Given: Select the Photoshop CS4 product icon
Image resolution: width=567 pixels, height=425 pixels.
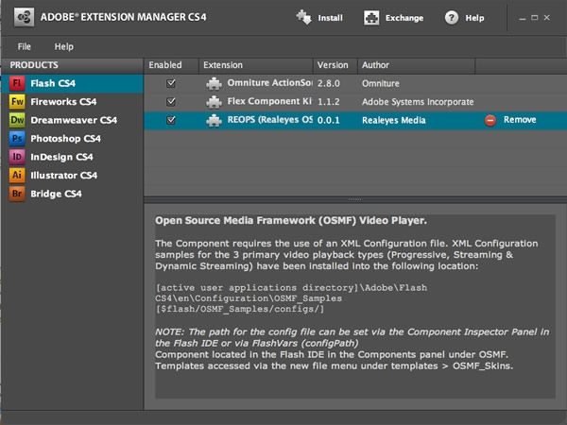Looking at the screenshot, I should [17, 138].
